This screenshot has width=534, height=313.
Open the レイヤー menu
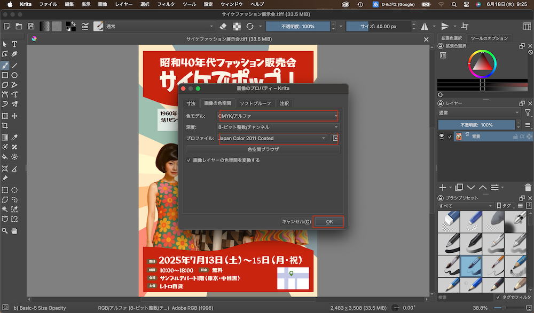click(x=124, y=4)
